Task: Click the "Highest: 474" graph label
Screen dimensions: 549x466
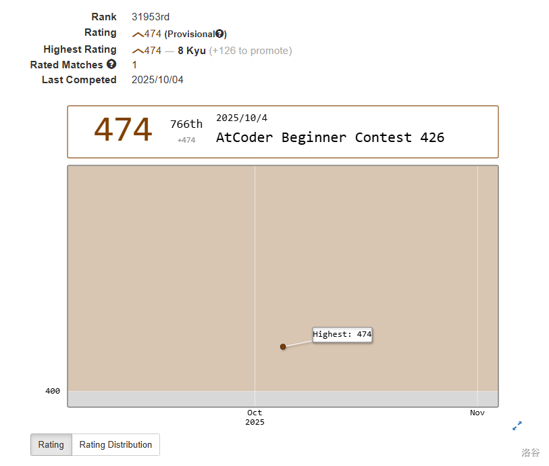Action: click(x=342, y=334)
